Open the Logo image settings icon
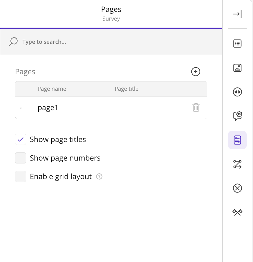Image resolution: width=253 pixels, height=262 pixels. [237, 68]
